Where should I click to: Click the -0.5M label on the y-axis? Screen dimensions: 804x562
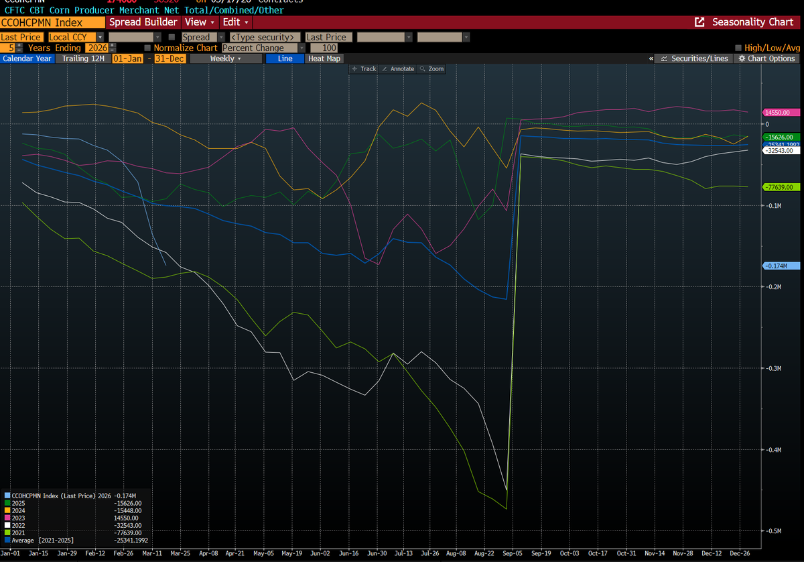773,530
